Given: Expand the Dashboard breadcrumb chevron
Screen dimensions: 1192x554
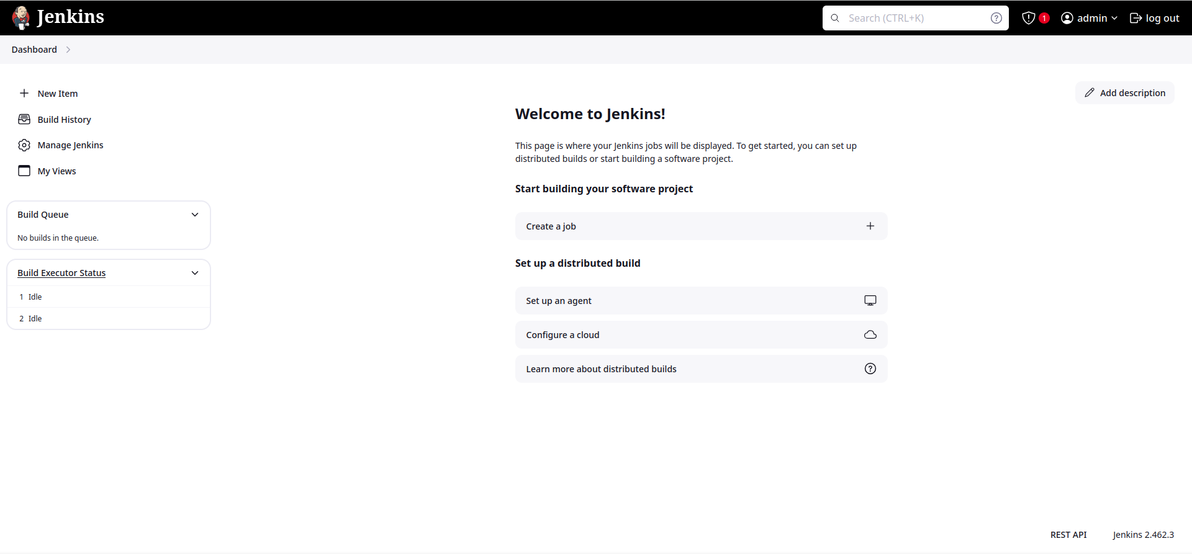Looking at the screenshot, I should [68, 50].
